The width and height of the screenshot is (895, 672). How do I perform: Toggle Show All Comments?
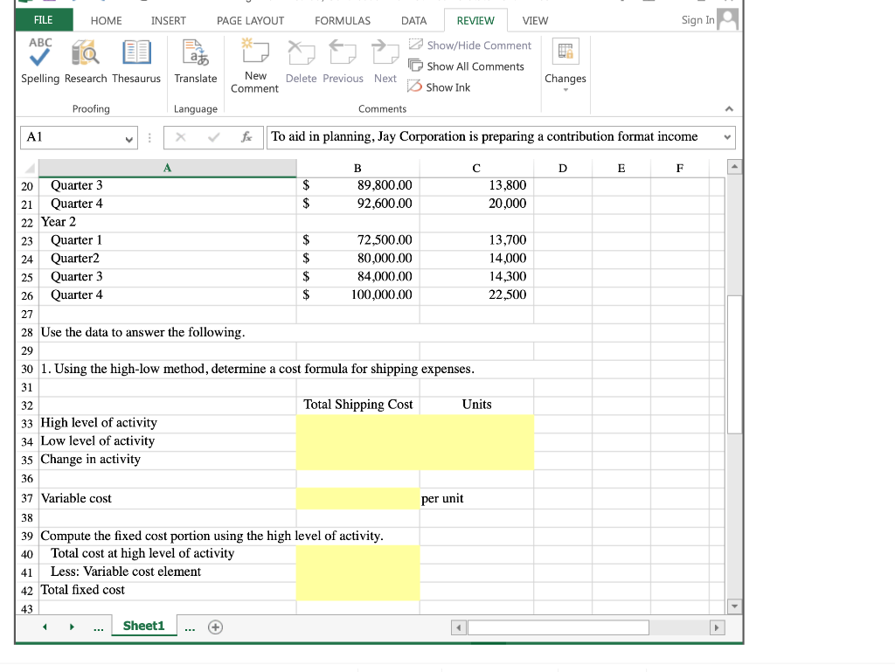coord(466,66)
